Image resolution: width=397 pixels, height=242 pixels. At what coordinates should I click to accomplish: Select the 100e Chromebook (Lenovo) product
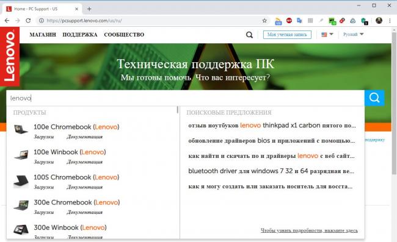tap(76, 127)
